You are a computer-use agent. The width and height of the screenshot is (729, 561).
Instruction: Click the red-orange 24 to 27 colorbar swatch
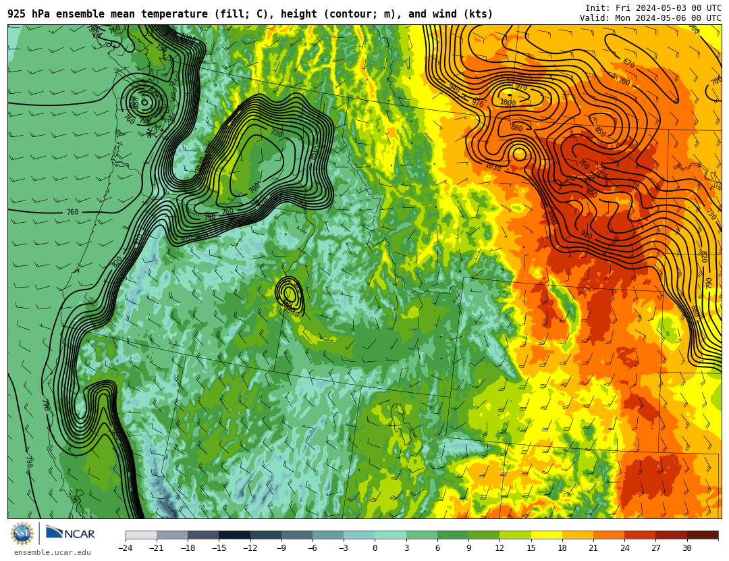click(x=640, y=535)
